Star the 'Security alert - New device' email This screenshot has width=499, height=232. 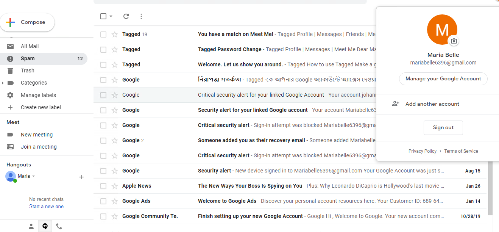pyautogui.click(x=115, y=171)
